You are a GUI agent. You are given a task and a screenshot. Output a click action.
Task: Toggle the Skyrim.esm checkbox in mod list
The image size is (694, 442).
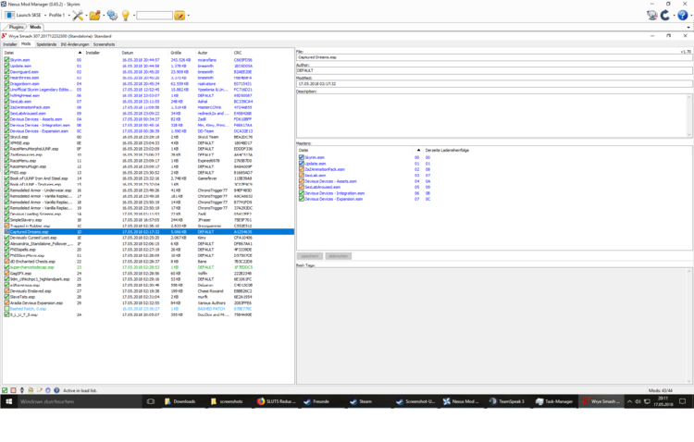coord(6,60)
